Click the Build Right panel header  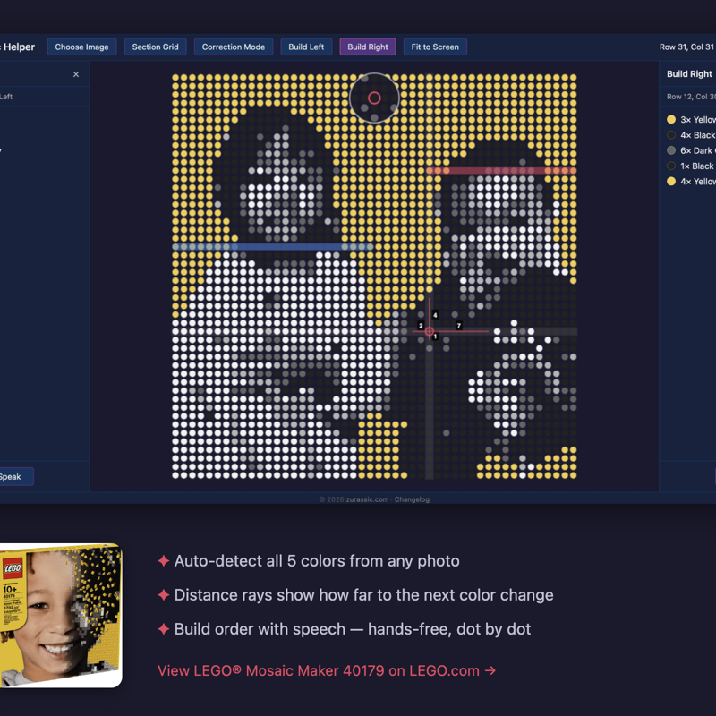point(688,73)
